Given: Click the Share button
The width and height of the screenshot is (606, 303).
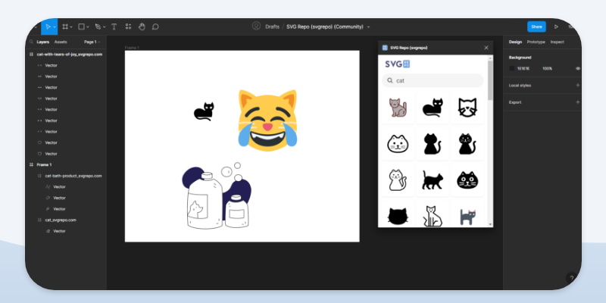Looking at the screenshot, I should [x=536, y=27].
